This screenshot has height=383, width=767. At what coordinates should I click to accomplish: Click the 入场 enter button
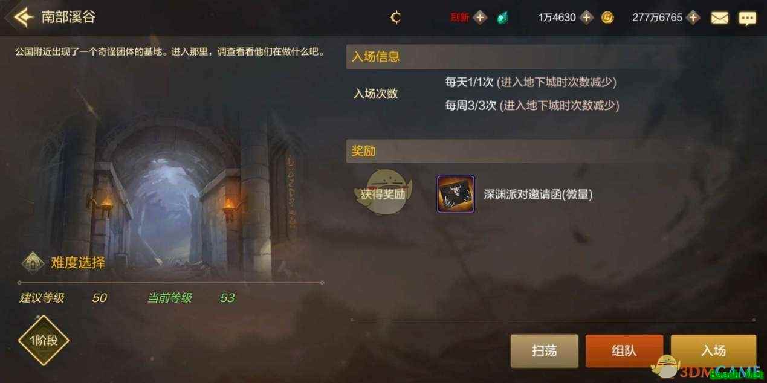click(x=713, y=351)
